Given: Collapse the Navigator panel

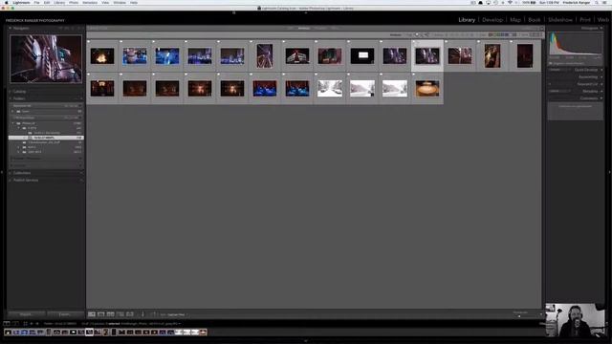Looking at the screenshot, I should tap(11, 28).
